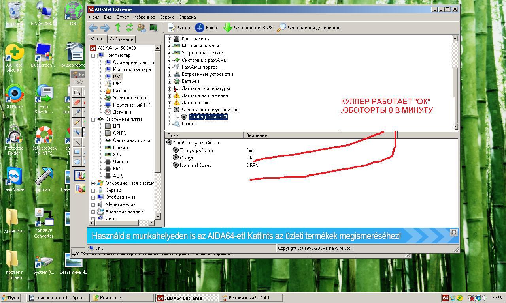Image resolution: width=506 pixels, height=303 pixels.
Task: Select the CPUID tree item
Action: (x=119, y=133)
